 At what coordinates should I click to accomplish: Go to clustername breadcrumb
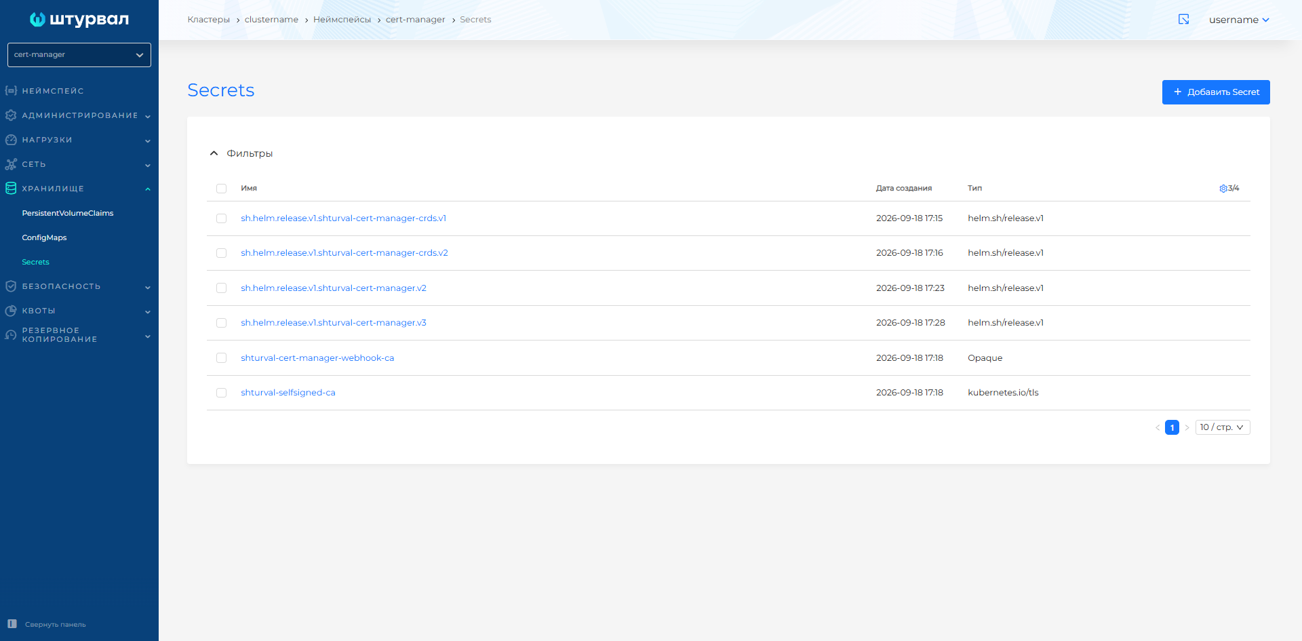click(x=271, y=20)
